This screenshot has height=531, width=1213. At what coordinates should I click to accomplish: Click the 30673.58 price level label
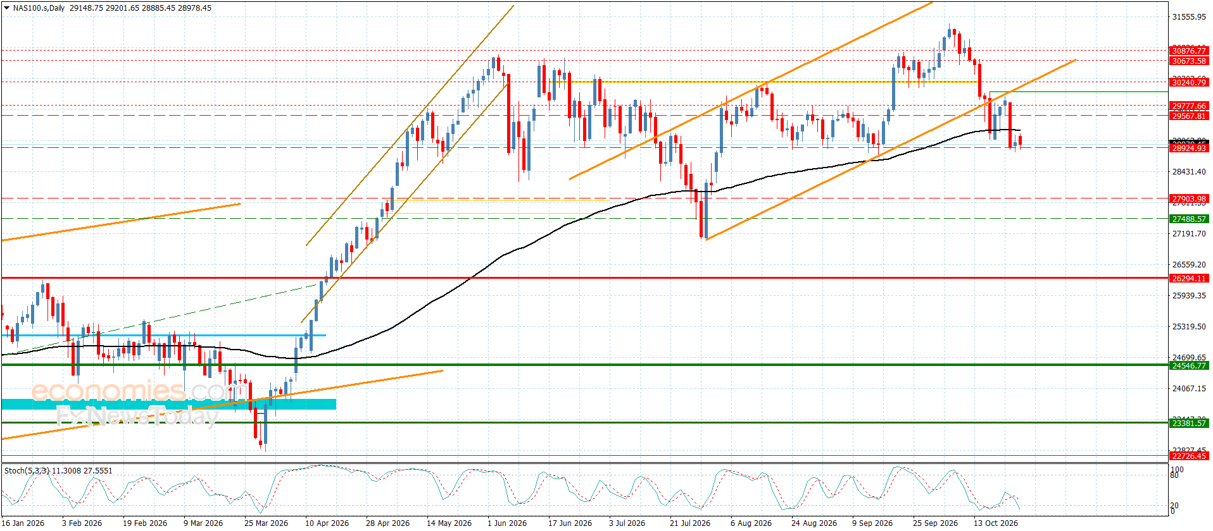click(1189, 61)
